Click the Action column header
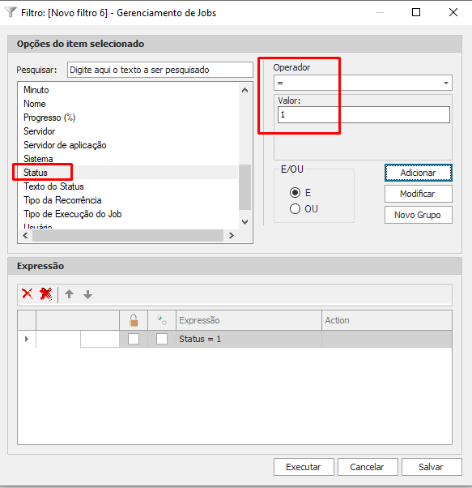 387,320
